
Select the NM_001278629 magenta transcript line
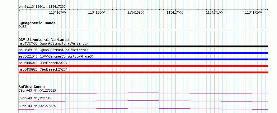pyautogui.click(x=143, y=93)
